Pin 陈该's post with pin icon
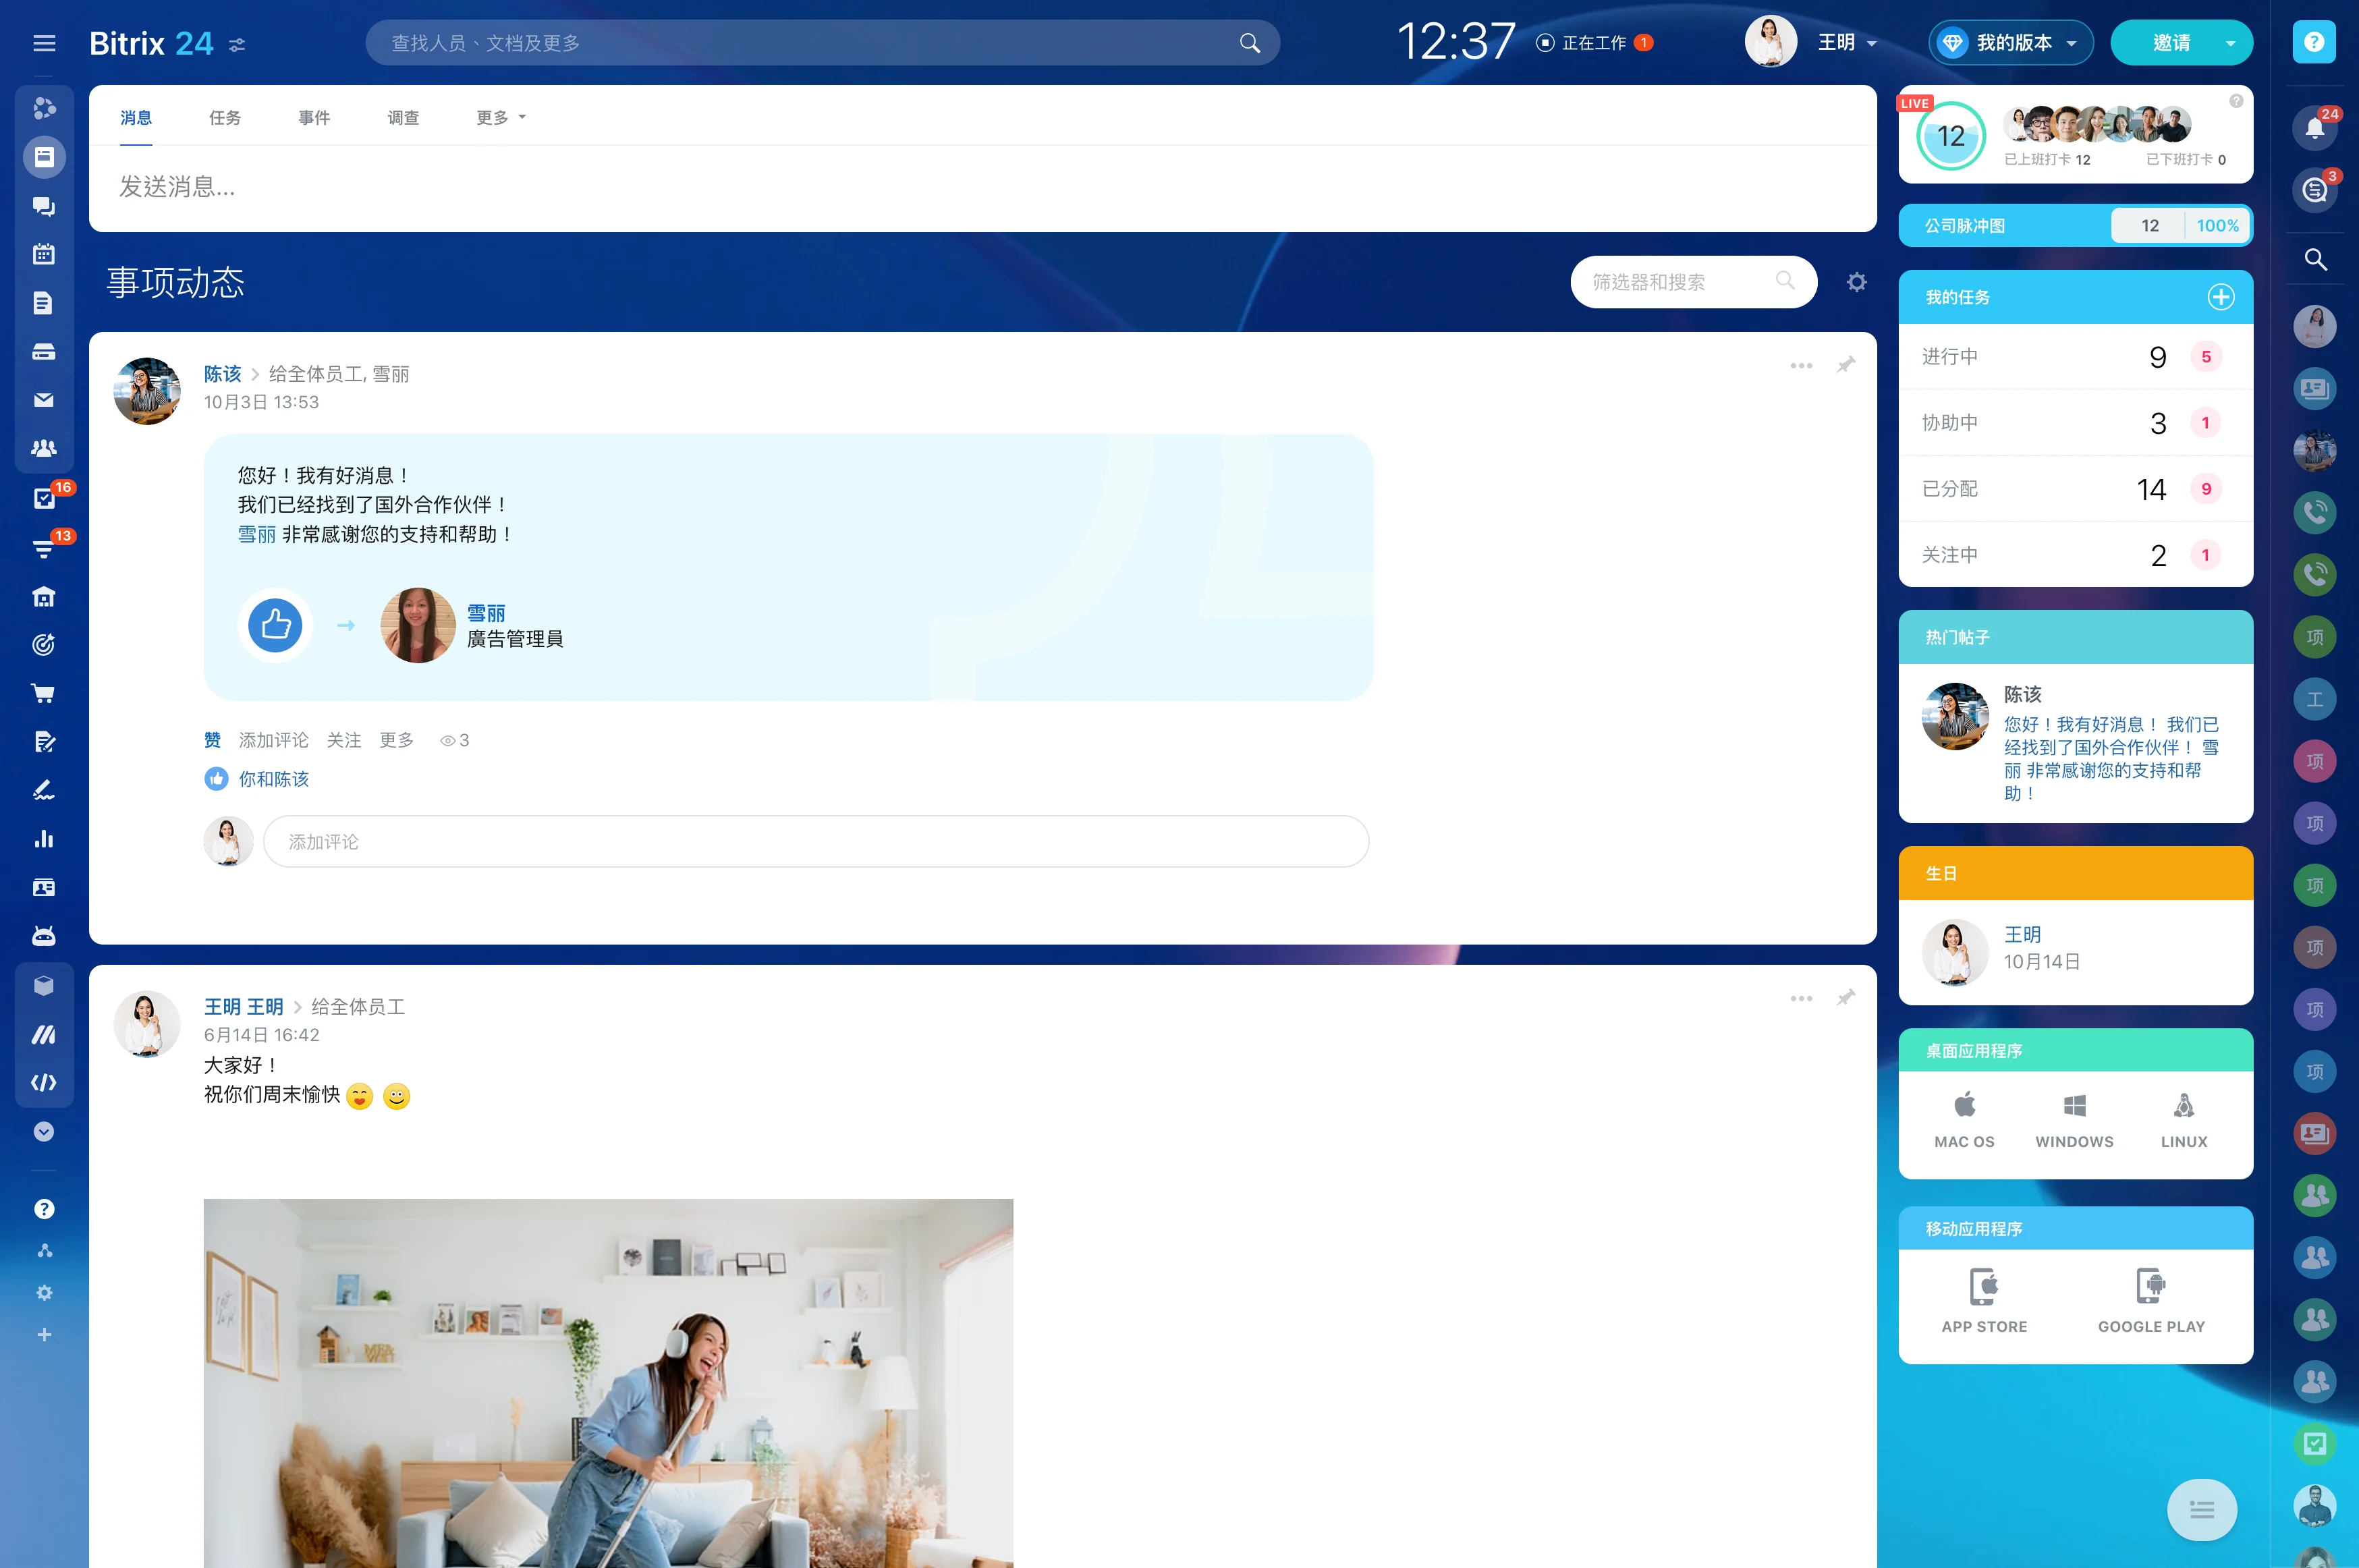This screenshot has height=1568, width=2359. 1846,365
